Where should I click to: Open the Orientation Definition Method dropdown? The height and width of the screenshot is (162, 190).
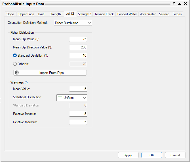tap(73, 23)
